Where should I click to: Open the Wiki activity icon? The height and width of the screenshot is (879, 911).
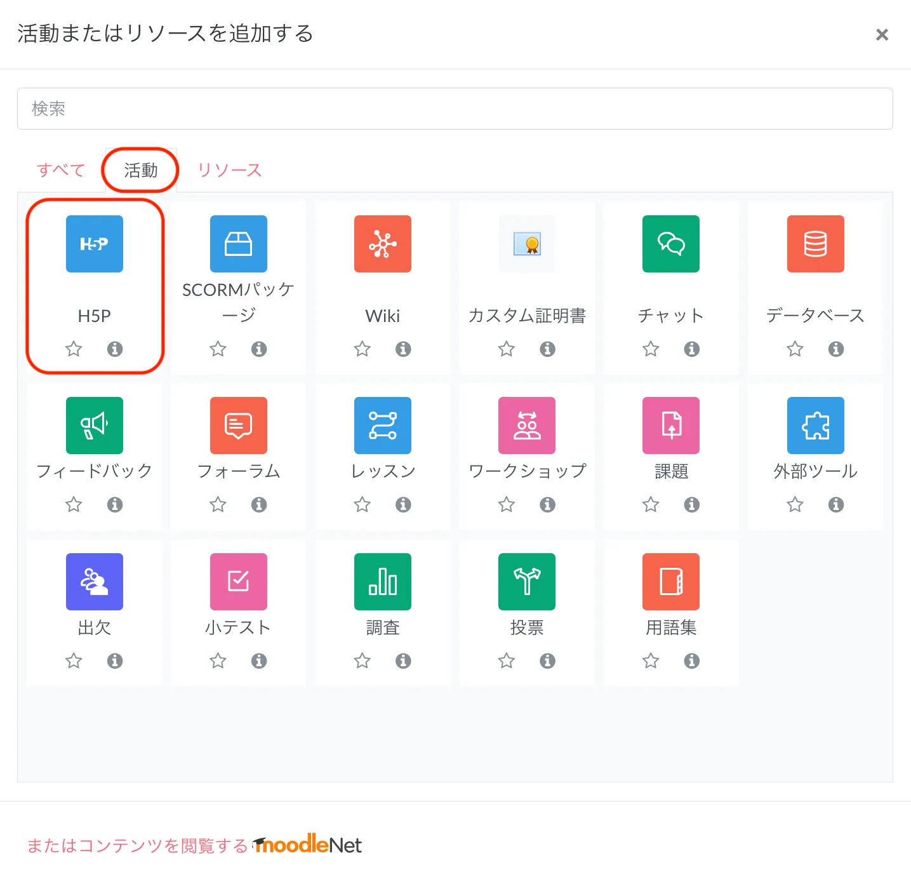(x=382, y=244)
